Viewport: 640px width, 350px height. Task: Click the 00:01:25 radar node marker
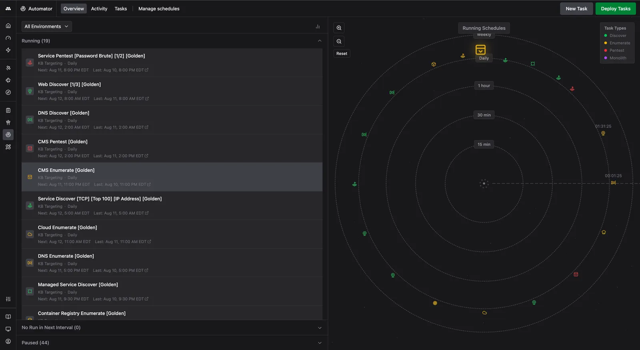click(613, 183)
